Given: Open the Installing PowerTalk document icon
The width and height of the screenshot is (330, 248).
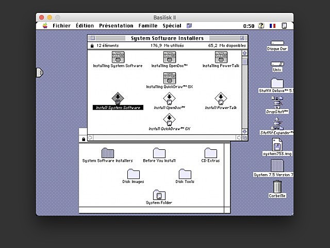Looking at the screenshot, I should pyautogui.click(x=221, y=57).
